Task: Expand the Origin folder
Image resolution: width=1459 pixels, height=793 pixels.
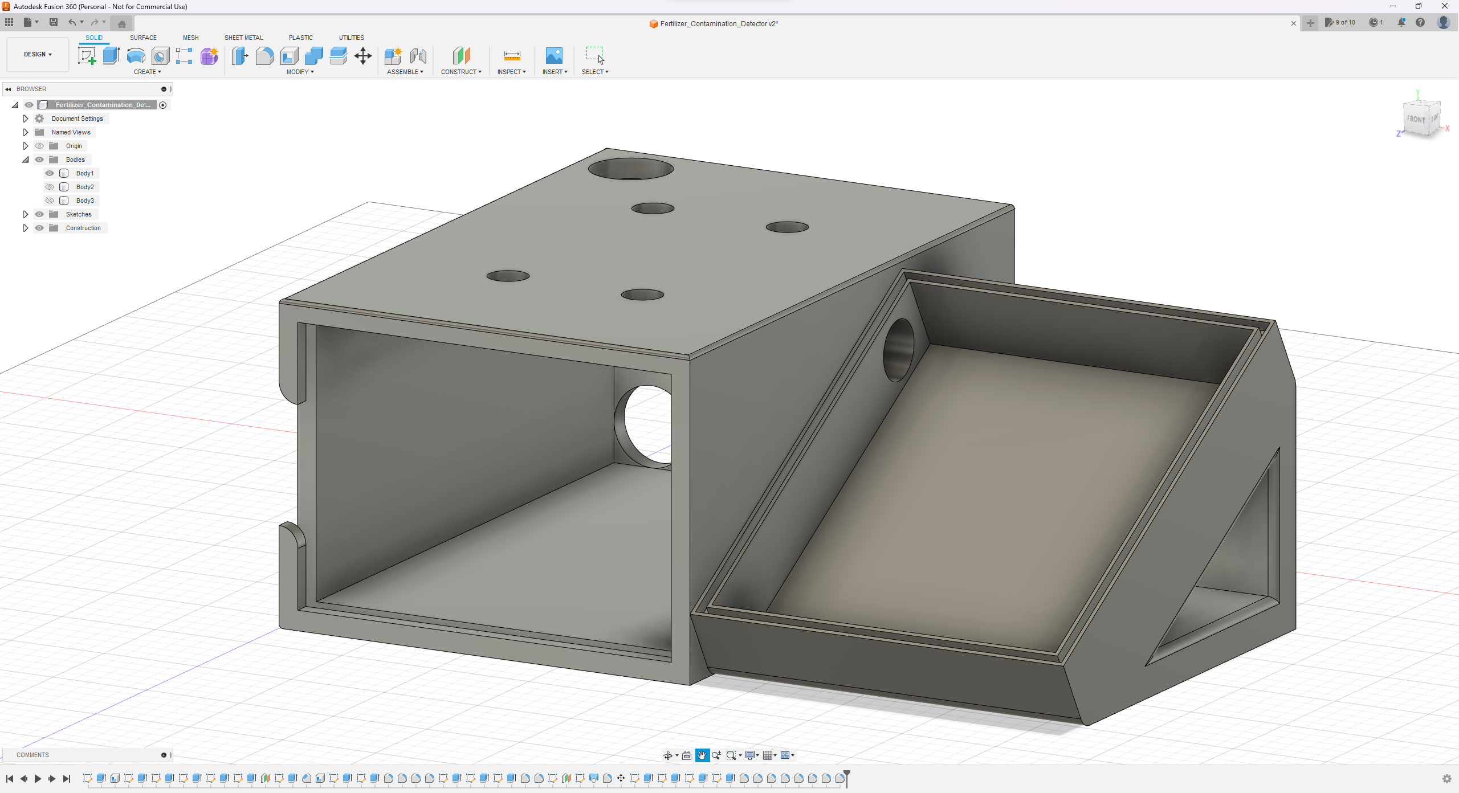Action: click(23, 145)
